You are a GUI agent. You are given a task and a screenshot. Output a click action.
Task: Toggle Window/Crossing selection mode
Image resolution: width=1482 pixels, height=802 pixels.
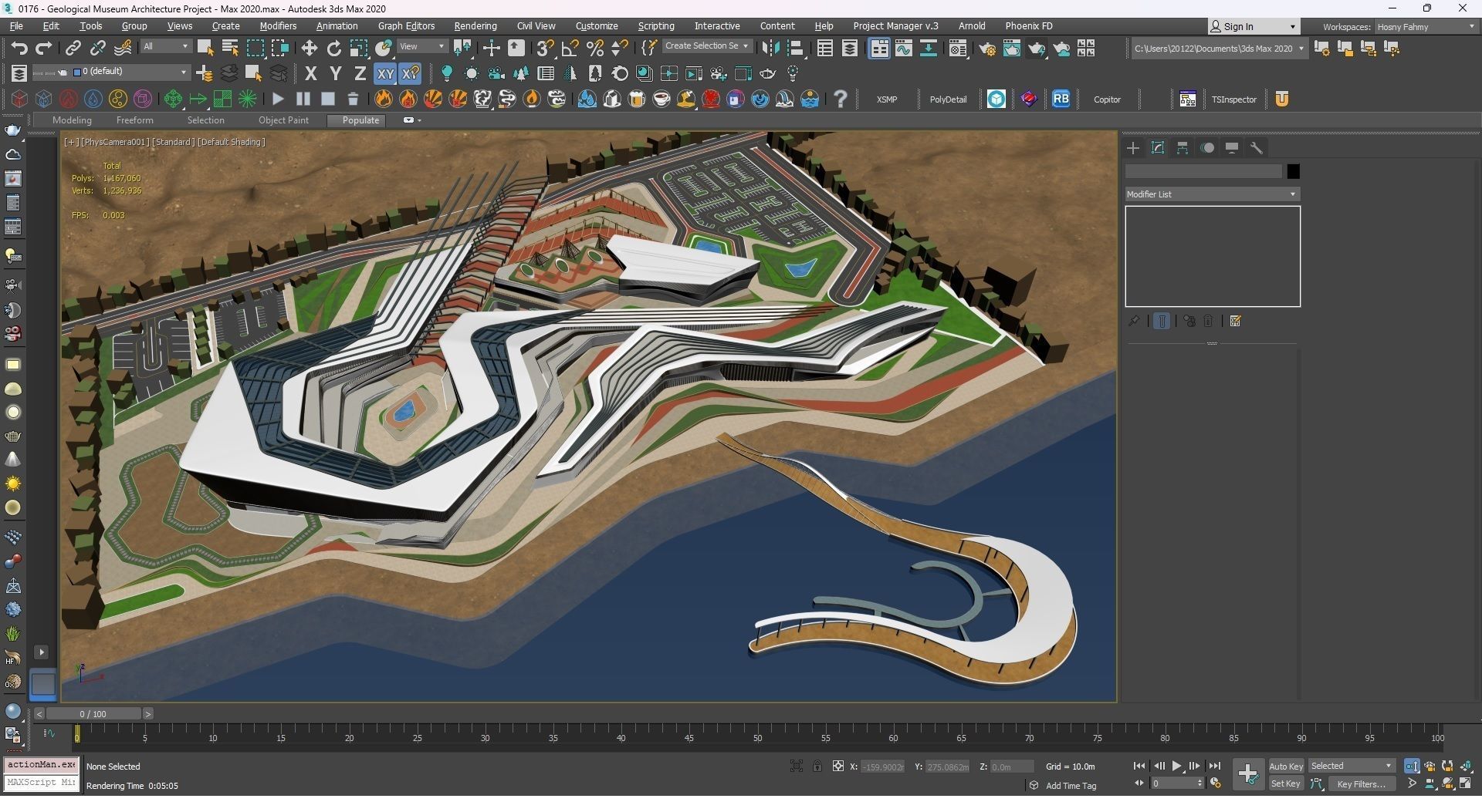pyautogui.click(x=280, y=49)
